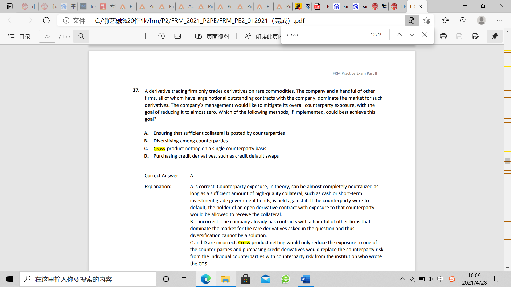Open Task View
This screenshot has height=287, width=511.
(185, 279)
